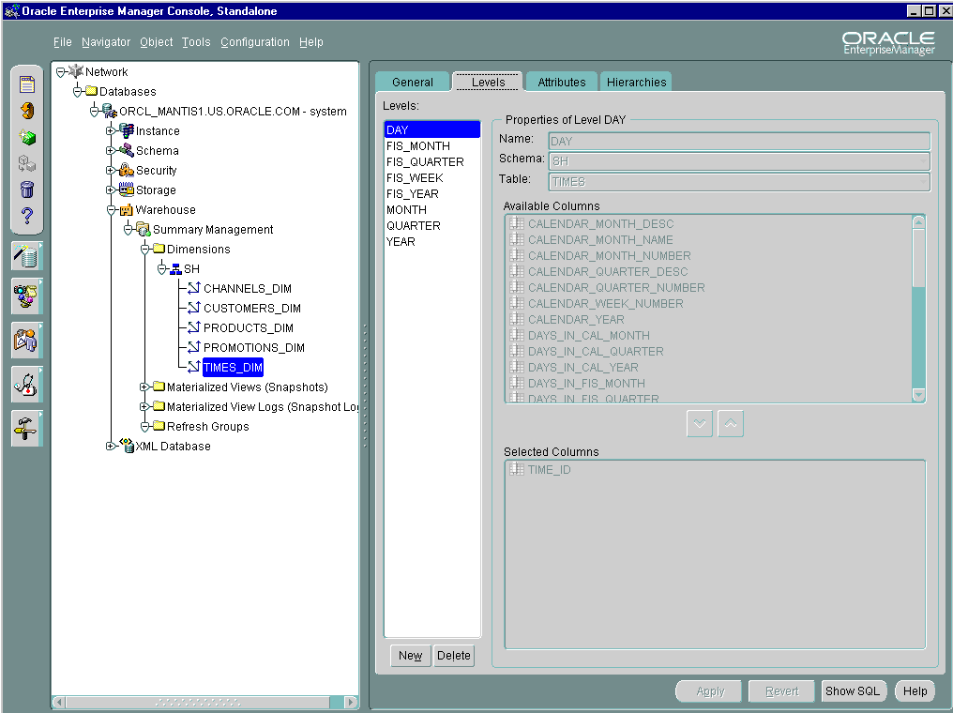
Task: Collapse the Warehouse tree node
Action: (111, 210)
